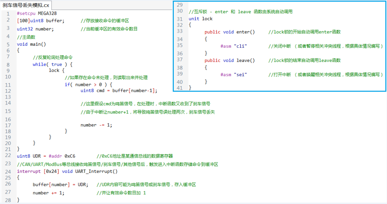387x204 pixels.
Task: Click 'uint8 UDR = #addr 0xC6' line
Action: tap(46, 156)
